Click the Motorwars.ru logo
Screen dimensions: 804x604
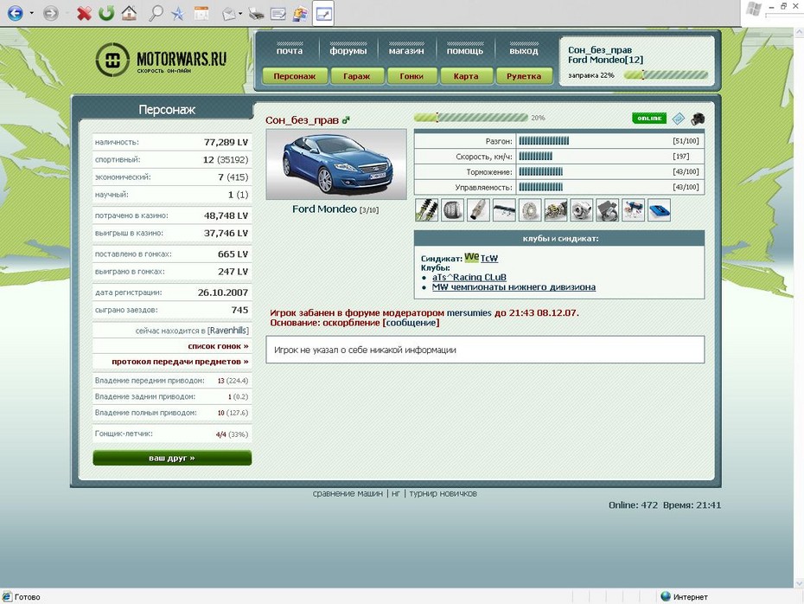[161, 60]
